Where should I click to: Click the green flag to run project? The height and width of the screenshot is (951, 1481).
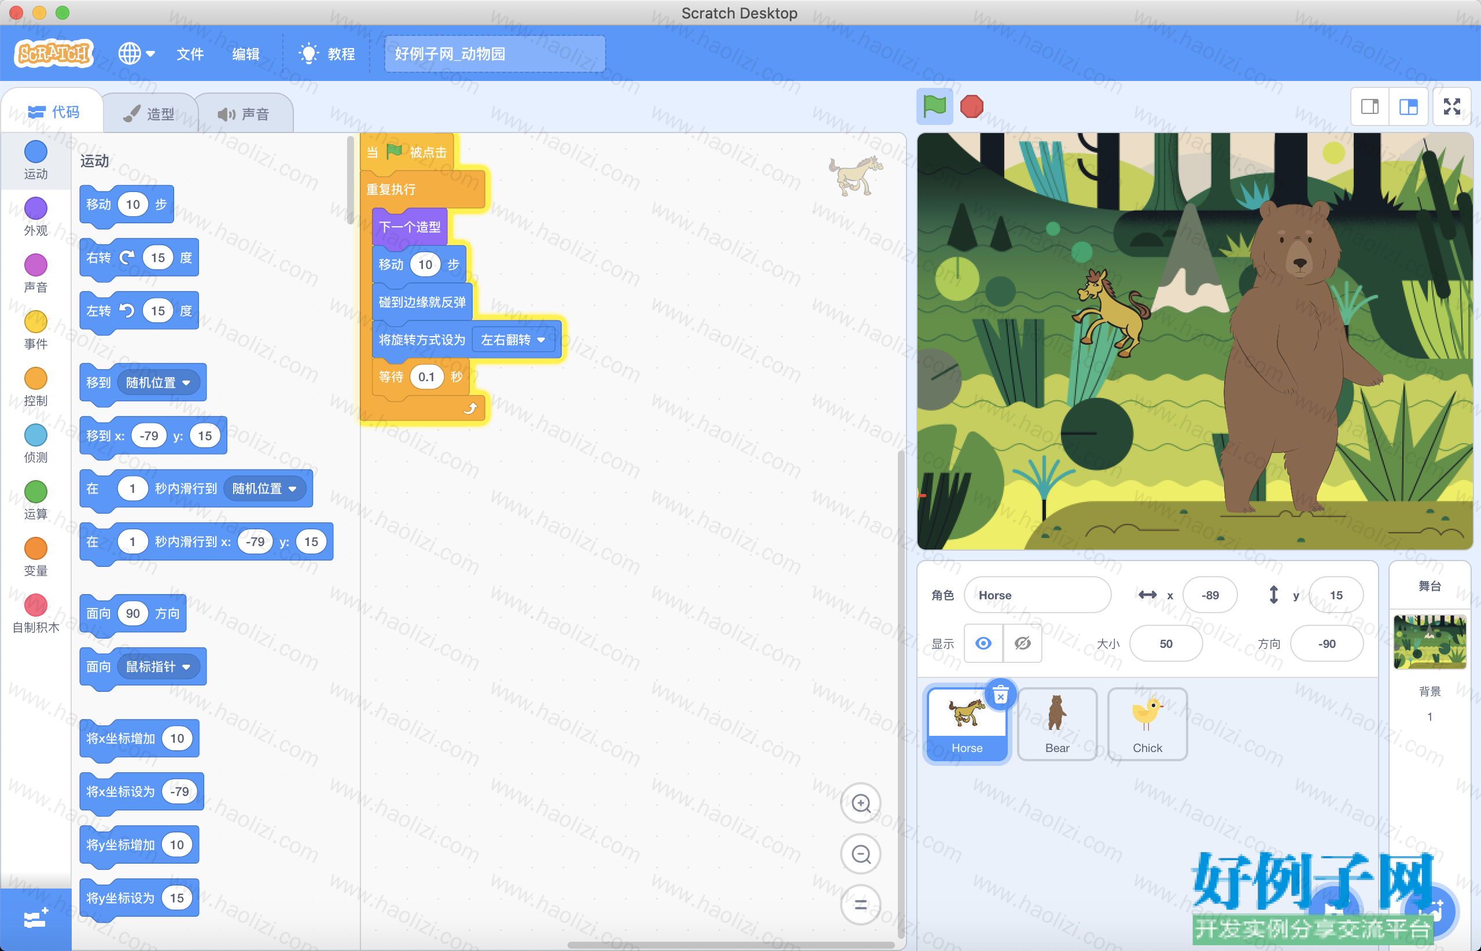[x=934, y=106]
